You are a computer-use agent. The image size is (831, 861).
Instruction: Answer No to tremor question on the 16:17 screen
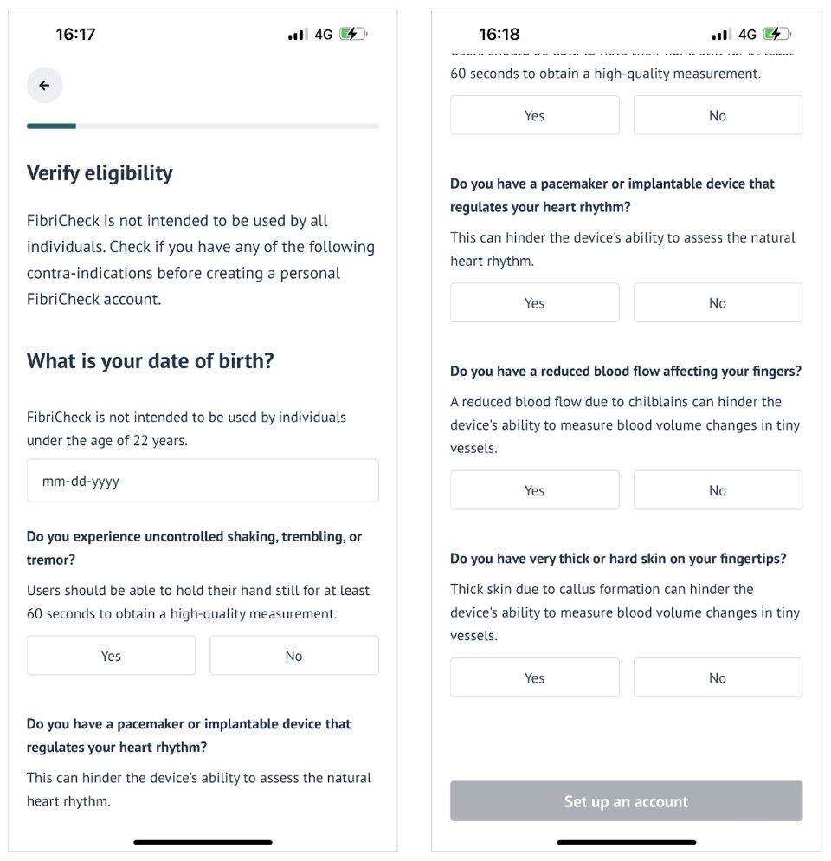[x=293, y=656]
